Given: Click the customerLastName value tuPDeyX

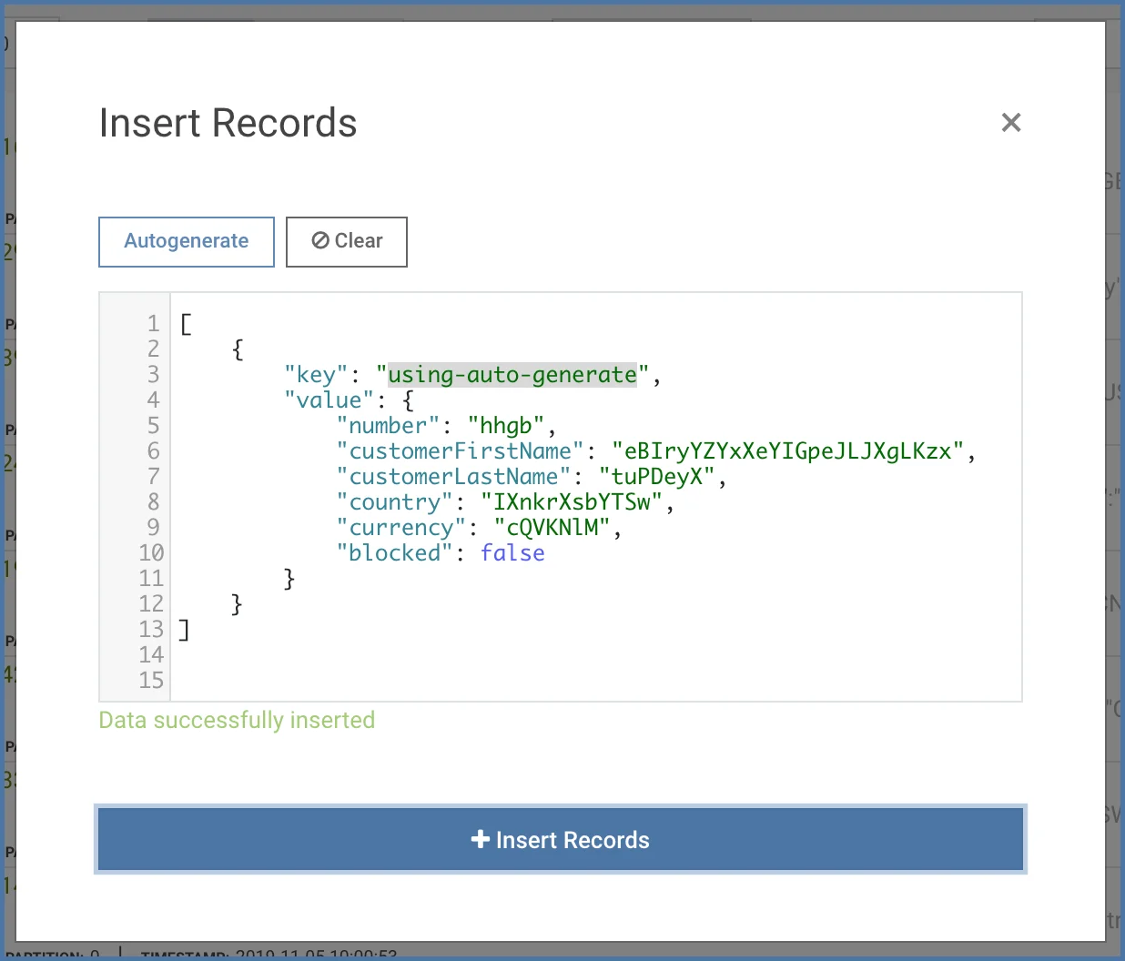Looking at the screenshot, I should point(654,476).
